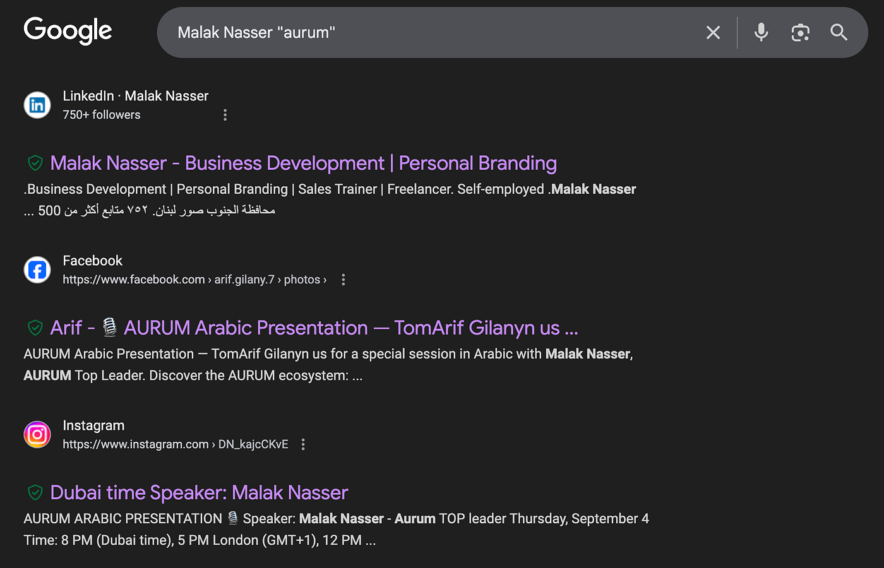
Task: Clear the search query with X
Action: click(x=713, y=33)
